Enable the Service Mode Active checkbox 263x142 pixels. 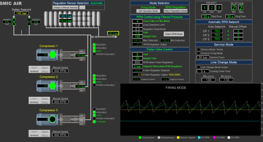198,50
